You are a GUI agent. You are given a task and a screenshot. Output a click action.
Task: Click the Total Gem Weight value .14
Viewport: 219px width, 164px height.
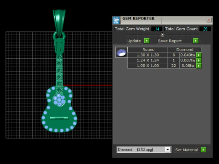(156, 29)
